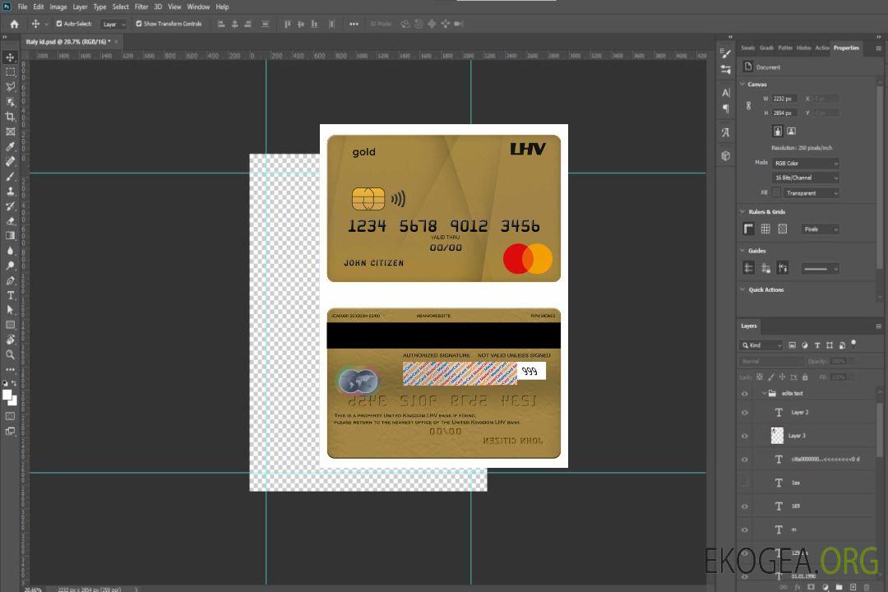
Task: Click the width-height link constraint icon
Action: click(x=749, y=105)
